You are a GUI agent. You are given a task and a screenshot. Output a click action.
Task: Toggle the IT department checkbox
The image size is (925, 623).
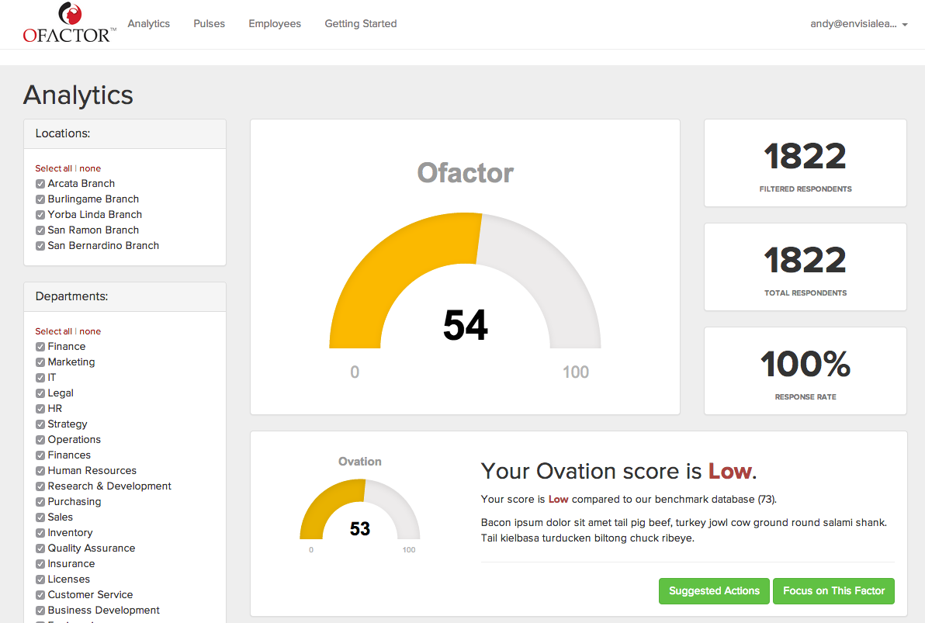pyautogui.click(x=40, y=378)
